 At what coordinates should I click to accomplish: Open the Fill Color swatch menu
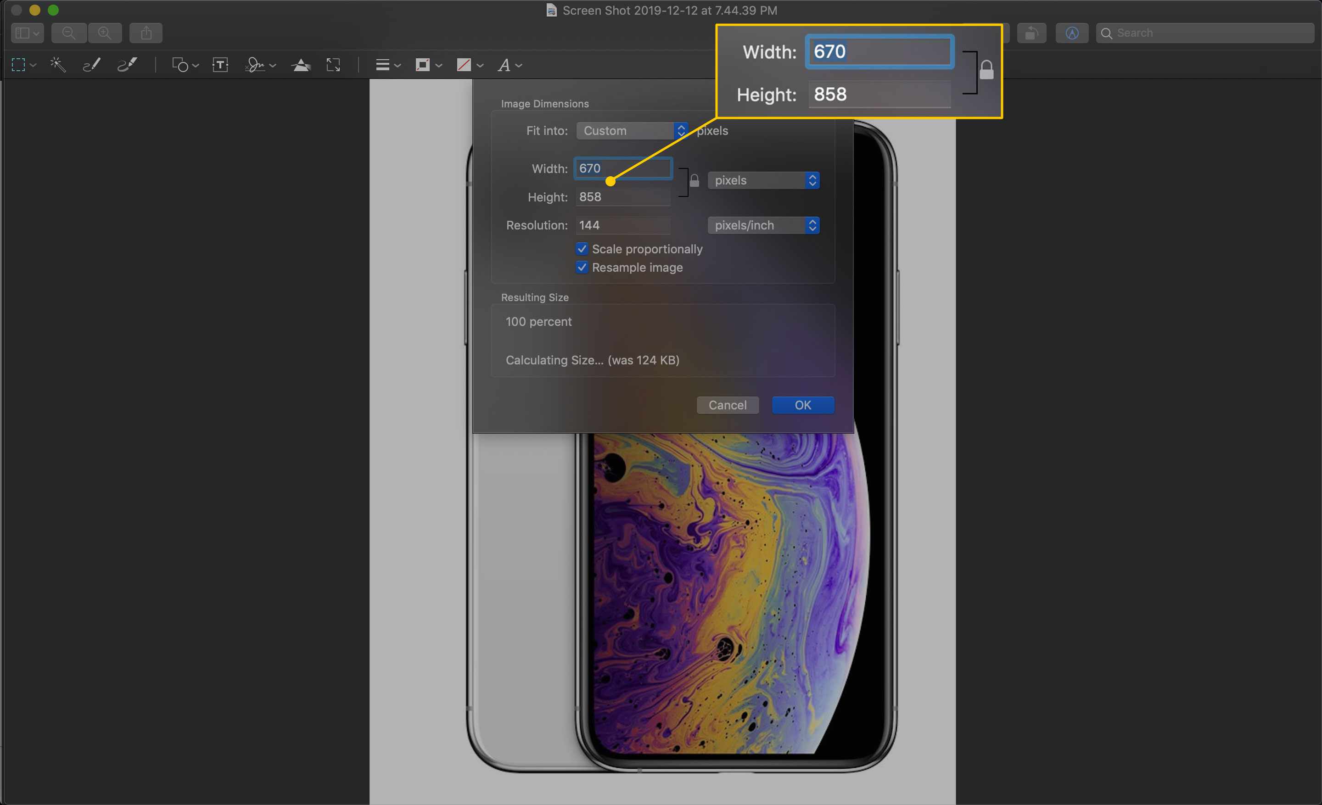[x=470, y=66]
